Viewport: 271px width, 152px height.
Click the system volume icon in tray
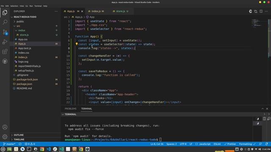tap(260, 149)
